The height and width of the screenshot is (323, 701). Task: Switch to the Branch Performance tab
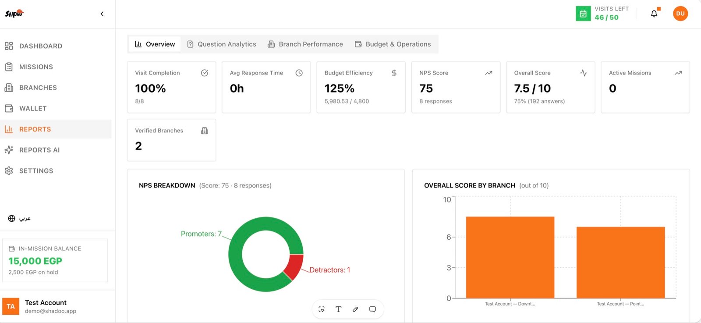305,44
